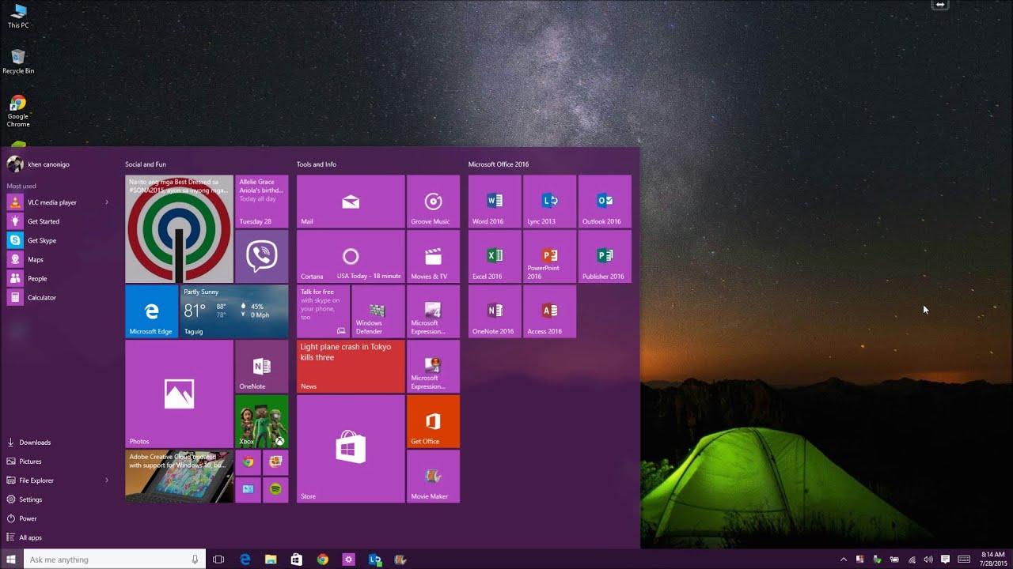The width and height of the screenshot is (1013, 569).
Task: Open the OneNote tile in Social and Fun
Action: [x=261, y=367]
